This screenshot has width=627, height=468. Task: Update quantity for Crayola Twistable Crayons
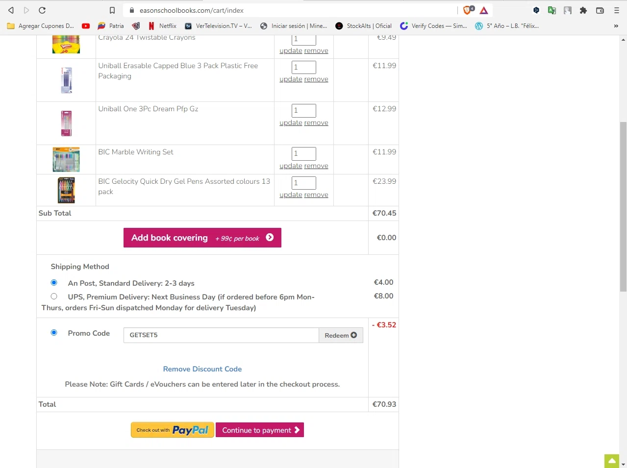[x=291, y=50]
